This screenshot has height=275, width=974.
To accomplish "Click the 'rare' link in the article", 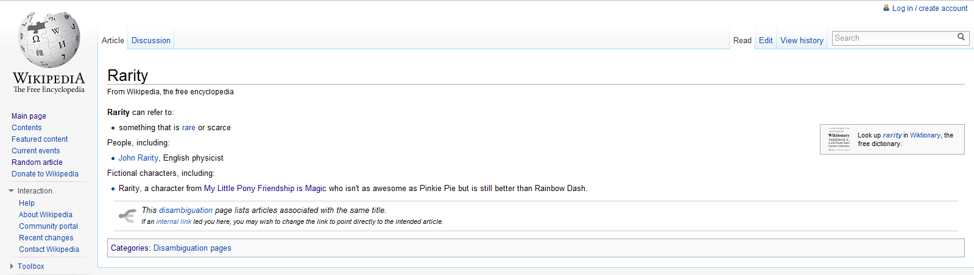I will coord(189,128).
